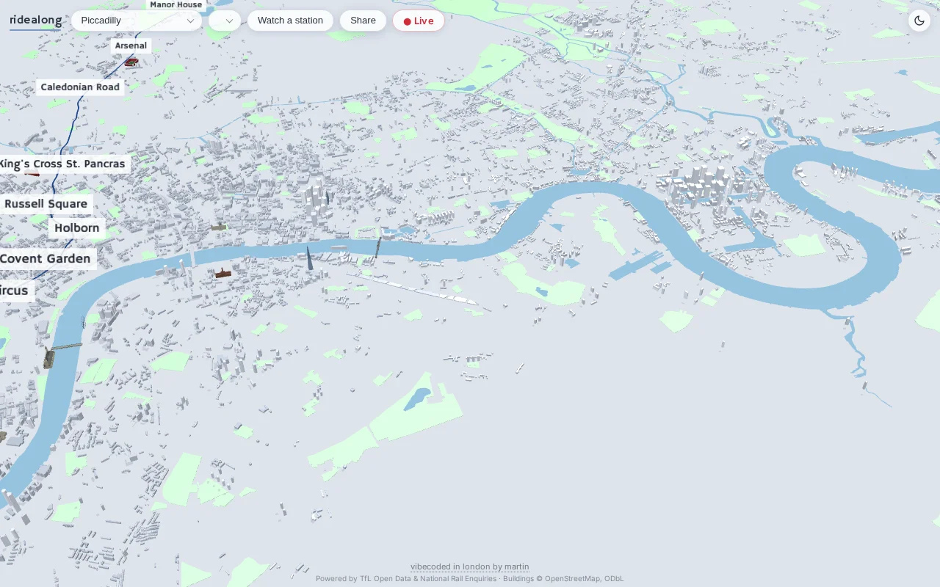Open the ridealong logo link
Viewport: 940px width, 587px height.
(x=35, y=21)
